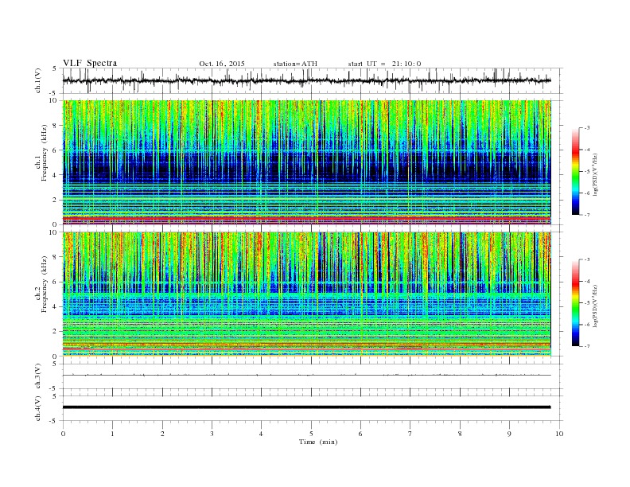Click the '8' kHz tick of ch.2 spectrogram
This screenshot has height=487, width=630.
point(55,257)
